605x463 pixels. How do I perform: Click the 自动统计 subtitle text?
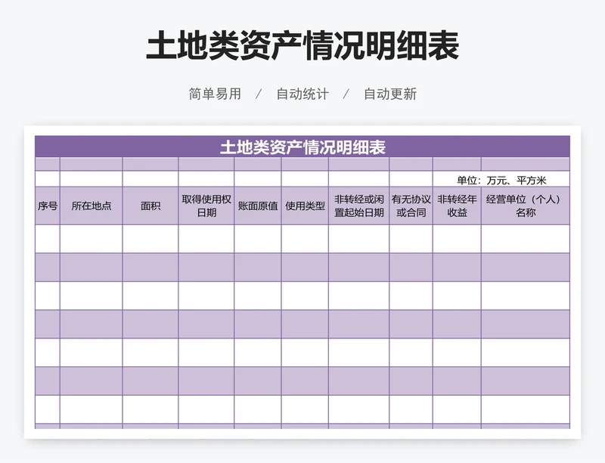tap(302, 94)
